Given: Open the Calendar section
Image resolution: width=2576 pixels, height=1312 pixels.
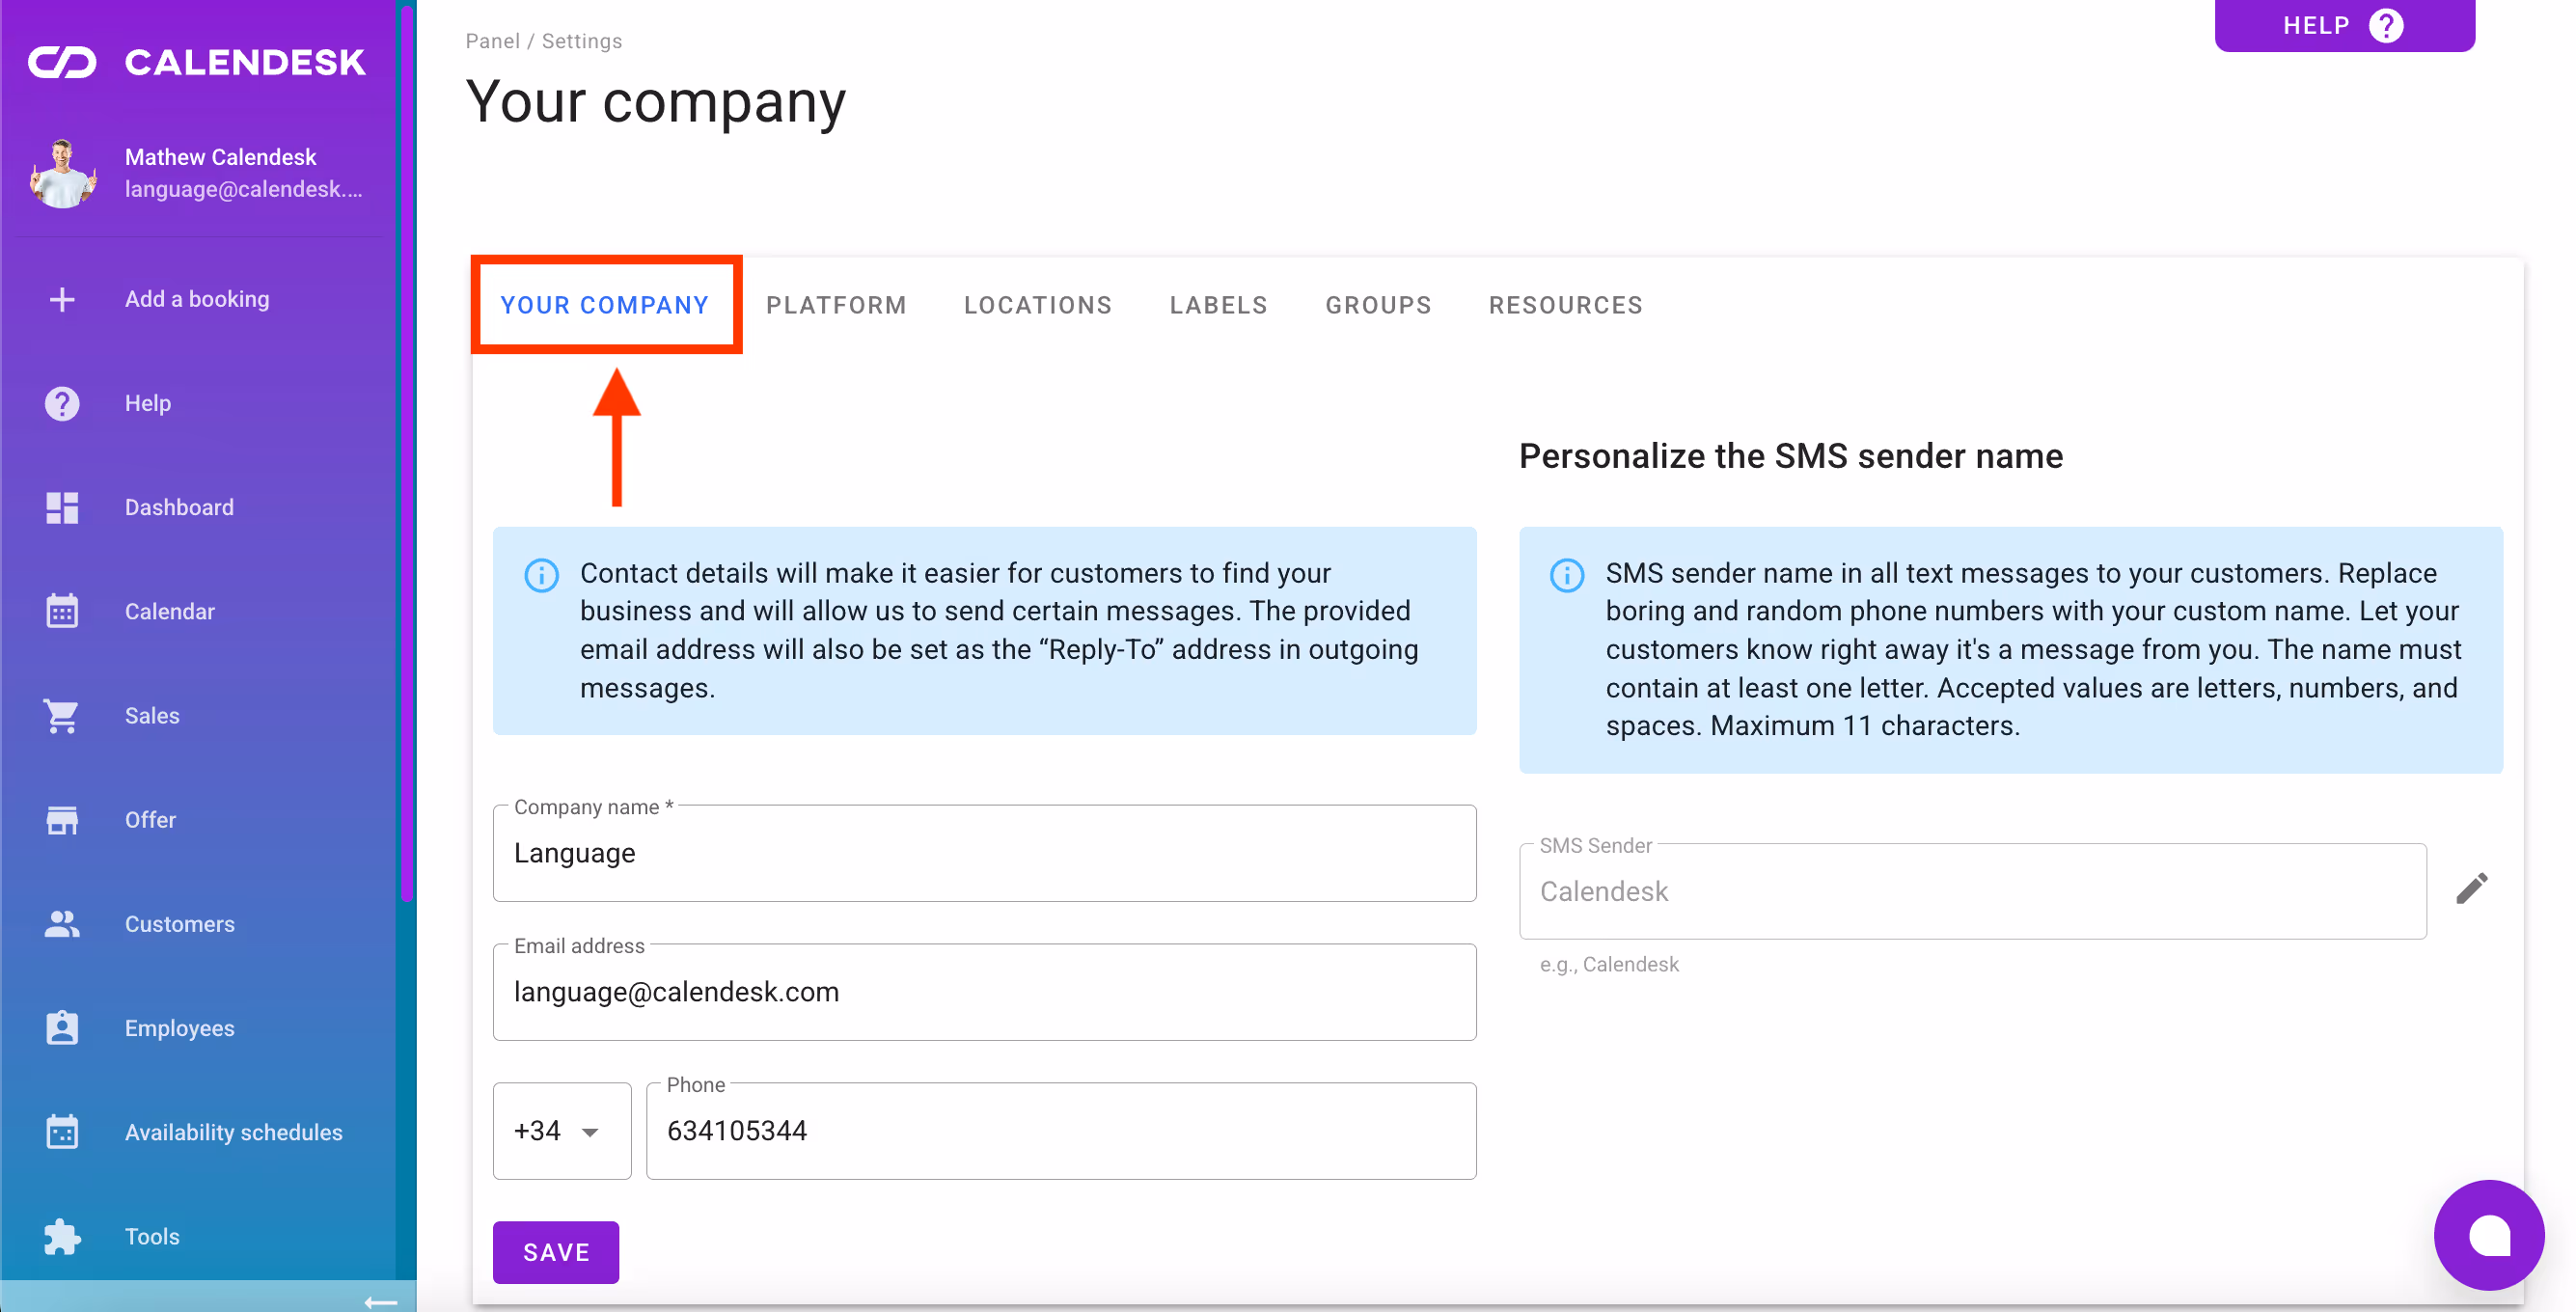Looking at the screenshot, I should tap(61, 611).
